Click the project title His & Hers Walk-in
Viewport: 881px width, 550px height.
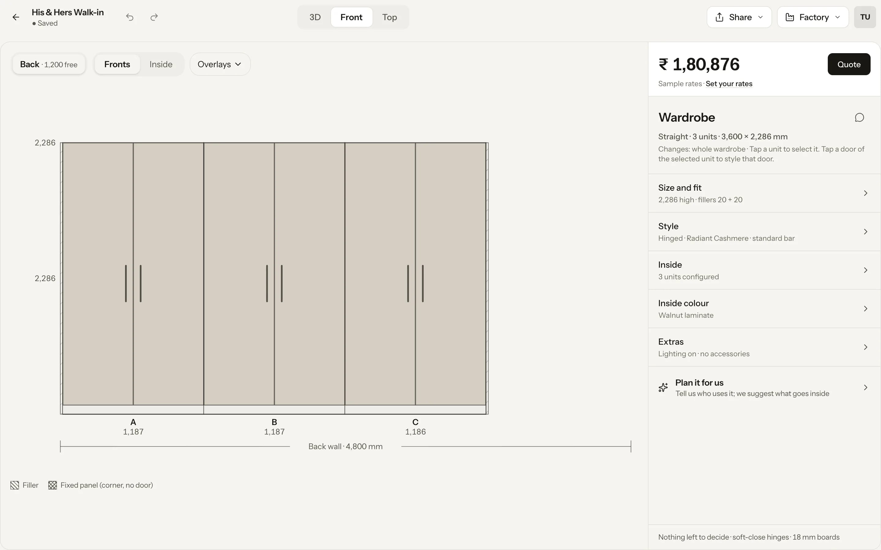pos(68,12)
